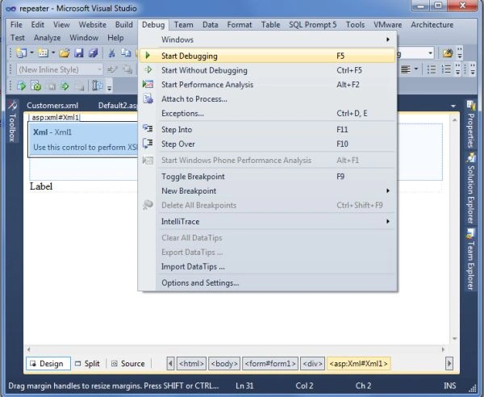This screenshot has width=484, height=397.
Task: Click the vertical scrollbar down arrow
Action: coord(455,338)
